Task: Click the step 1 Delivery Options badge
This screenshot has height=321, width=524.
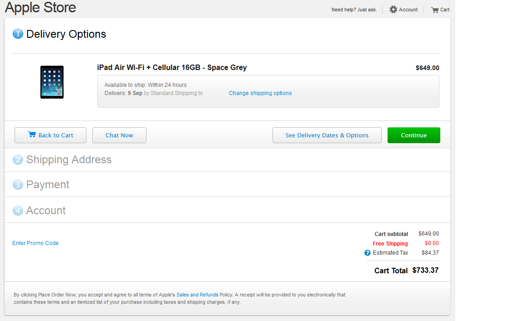Action: click(x=18, y=34)
